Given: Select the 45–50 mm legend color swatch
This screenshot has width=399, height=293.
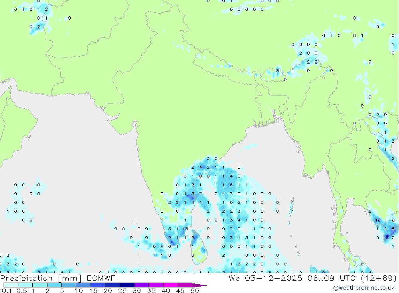Looking at the screenshot, I should [x=185, y=285].
